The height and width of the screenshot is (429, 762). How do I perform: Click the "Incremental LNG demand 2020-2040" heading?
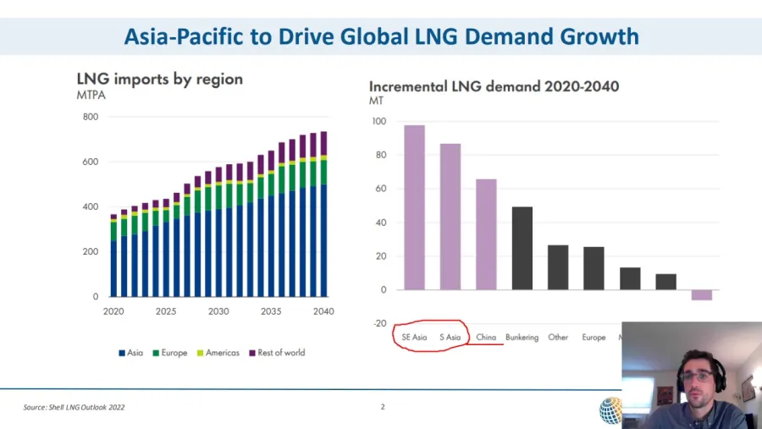[494, 86]
